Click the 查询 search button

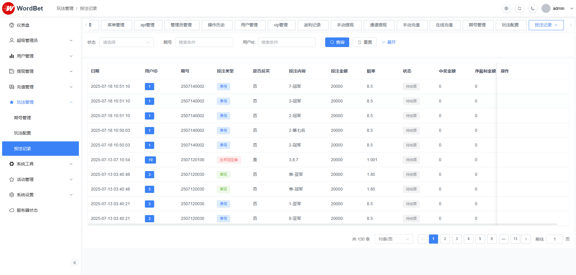pyautogui.click(x=337, y=42)
